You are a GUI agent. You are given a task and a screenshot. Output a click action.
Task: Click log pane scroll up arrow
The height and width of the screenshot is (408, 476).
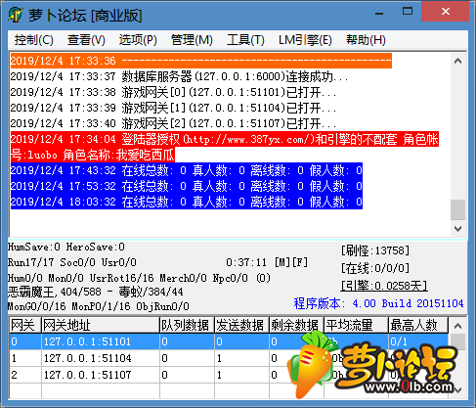point(457,61)
